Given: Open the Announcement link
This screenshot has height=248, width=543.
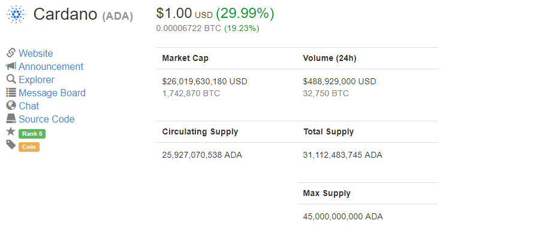Looking at the screenshot, I should point(51,66).
